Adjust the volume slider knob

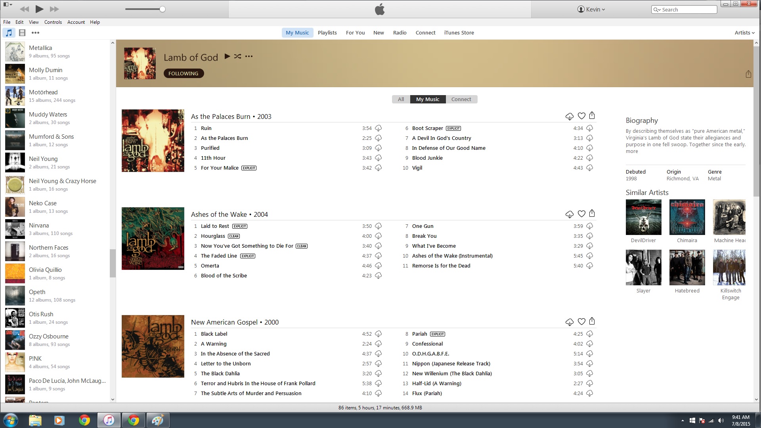[163, 9]
